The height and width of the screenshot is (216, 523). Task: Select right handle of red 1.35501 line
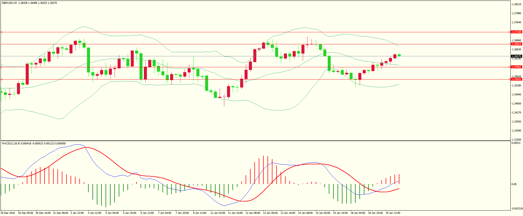pos(510,79)
